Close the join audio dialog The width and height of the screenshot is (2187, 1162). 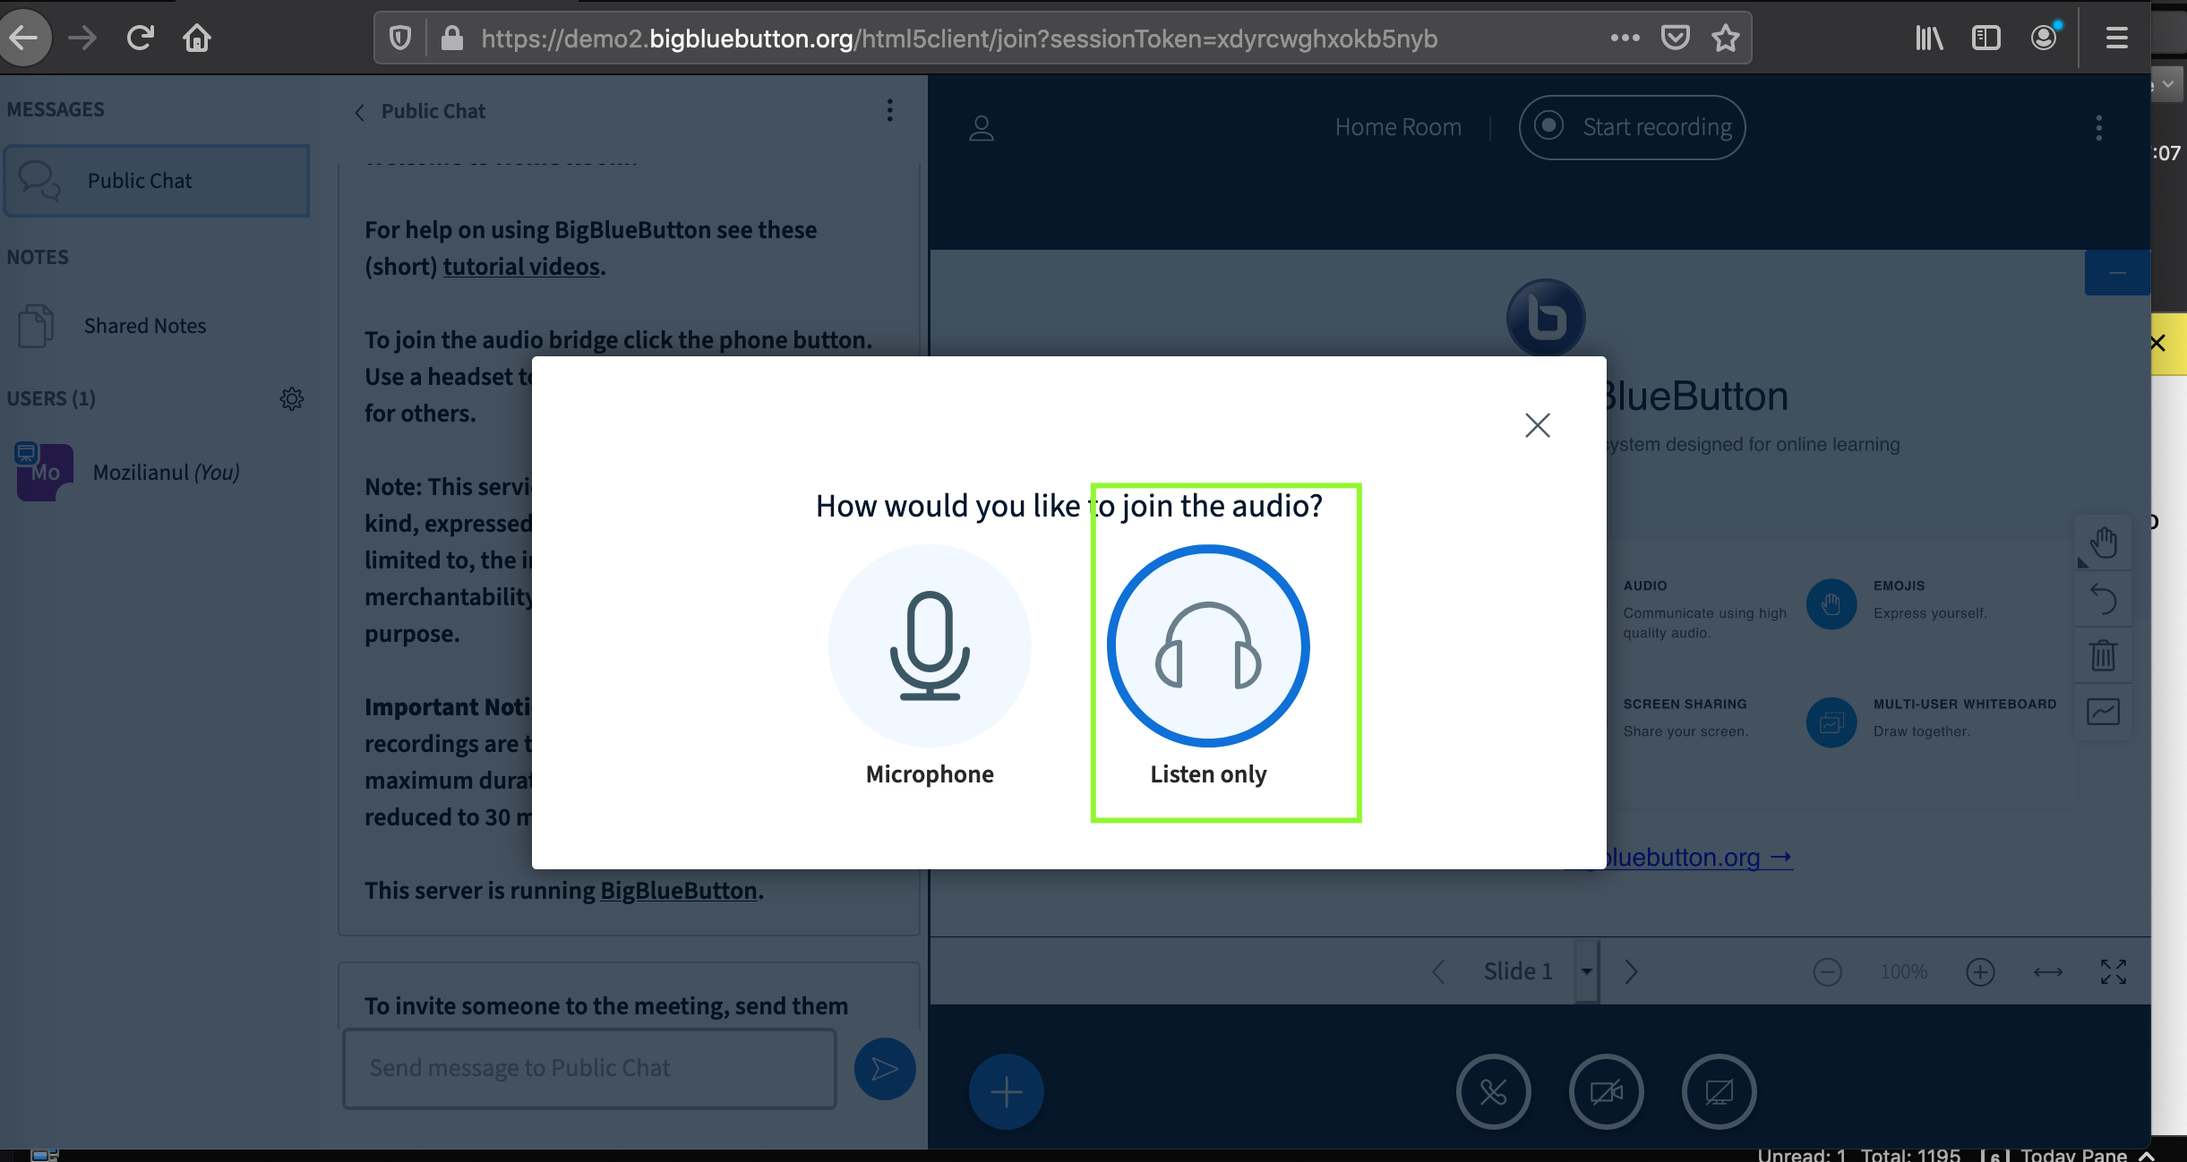point(1538,425)
